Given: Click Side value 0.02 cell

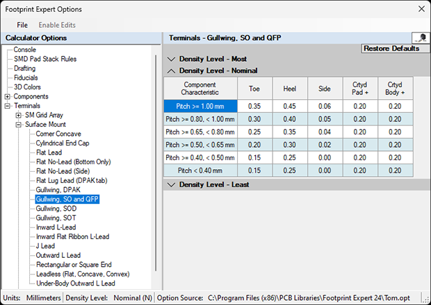Looking at the screenshot, I should click(x=325, y=145).
